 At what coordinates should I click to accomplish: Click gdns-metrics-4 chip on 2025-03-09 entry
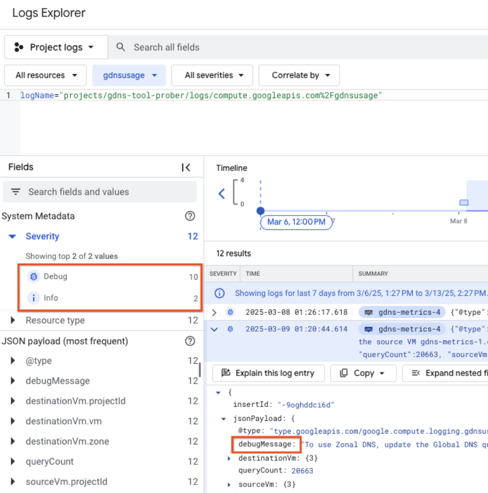402,329
